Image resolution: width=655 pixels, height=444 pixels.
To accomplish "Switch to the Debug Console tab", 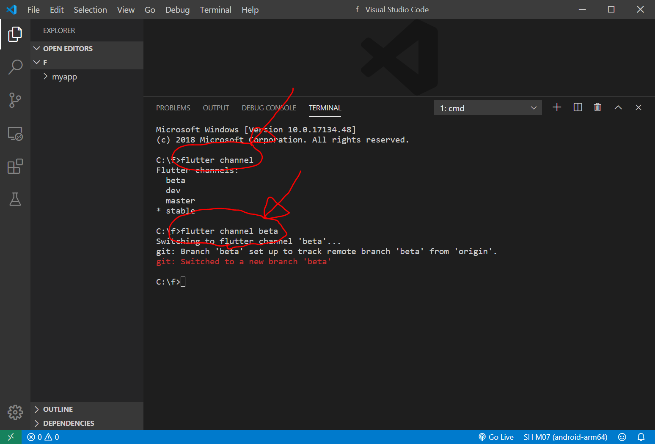I will 269,108.
